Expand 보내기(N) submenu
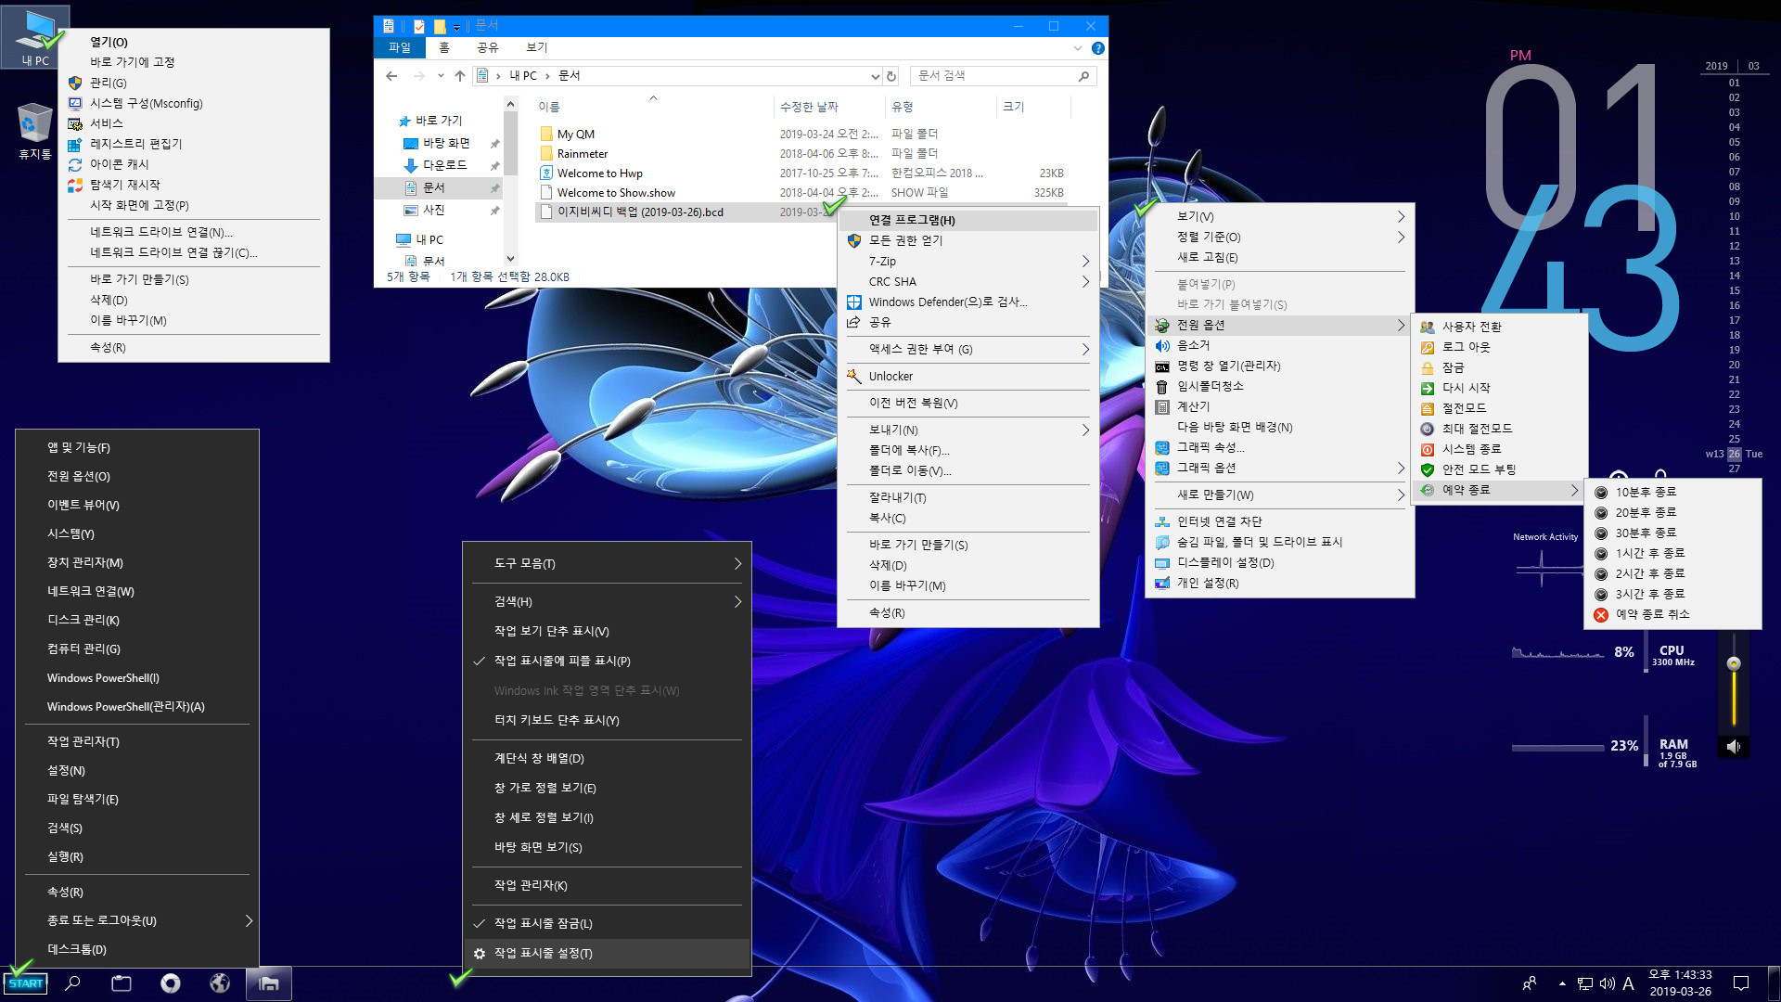1781x1002 pixels. [967, 430]
